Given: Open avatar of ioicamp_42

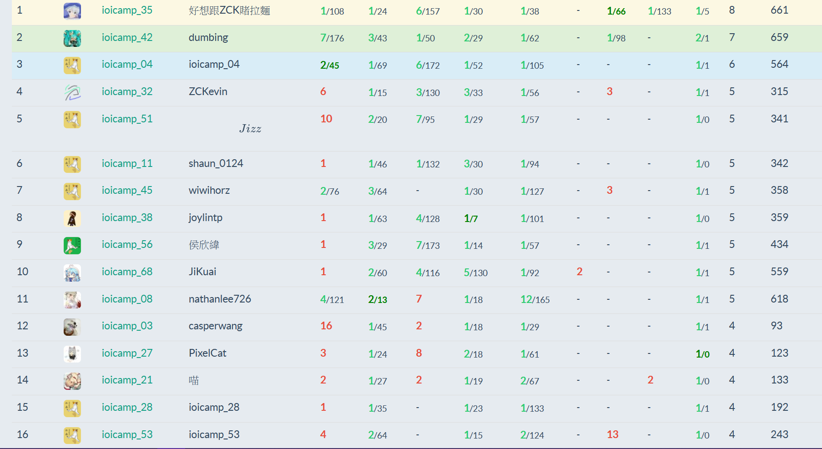Looking at the screenshot, I should (72, 38).
